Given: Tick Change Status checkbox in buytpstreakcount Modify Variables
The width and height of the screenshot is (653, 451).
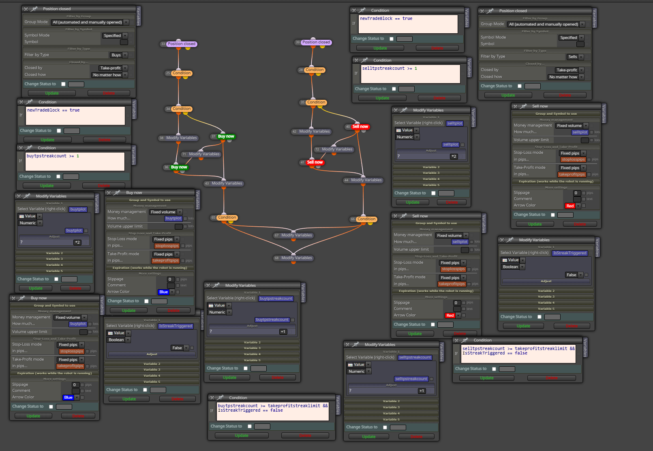Looking at the screenshot, I should 246,368.
